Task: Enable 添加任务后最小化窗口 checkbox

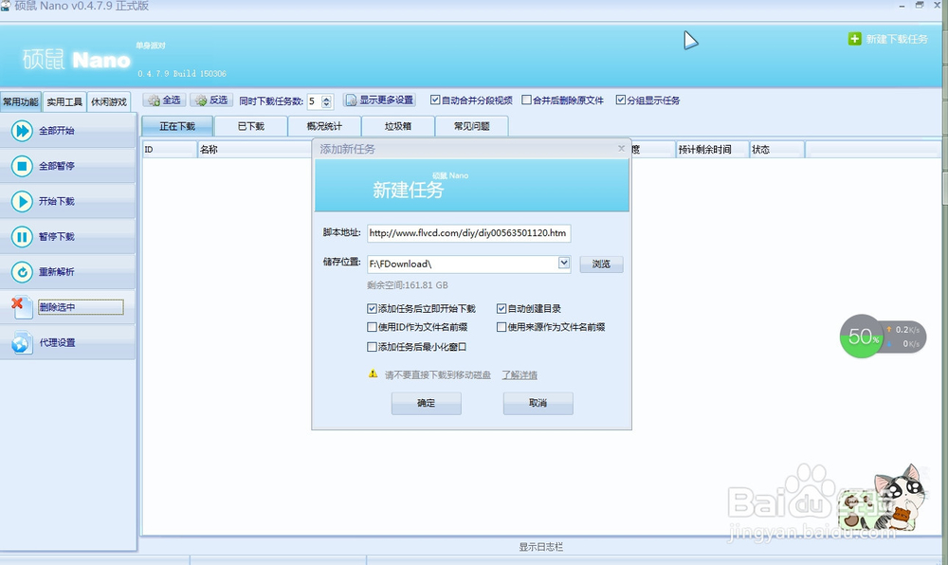Action: point(372,347)
